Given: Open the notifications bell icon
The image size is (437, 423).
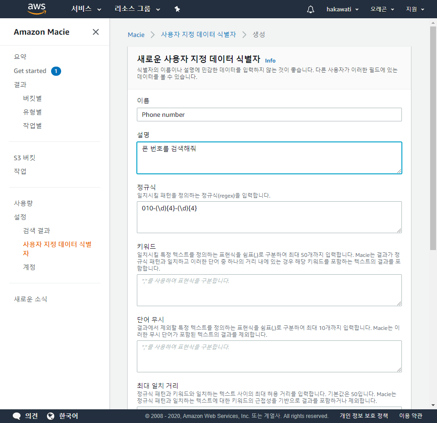Looking at the screenshot, I should point(311,9).
